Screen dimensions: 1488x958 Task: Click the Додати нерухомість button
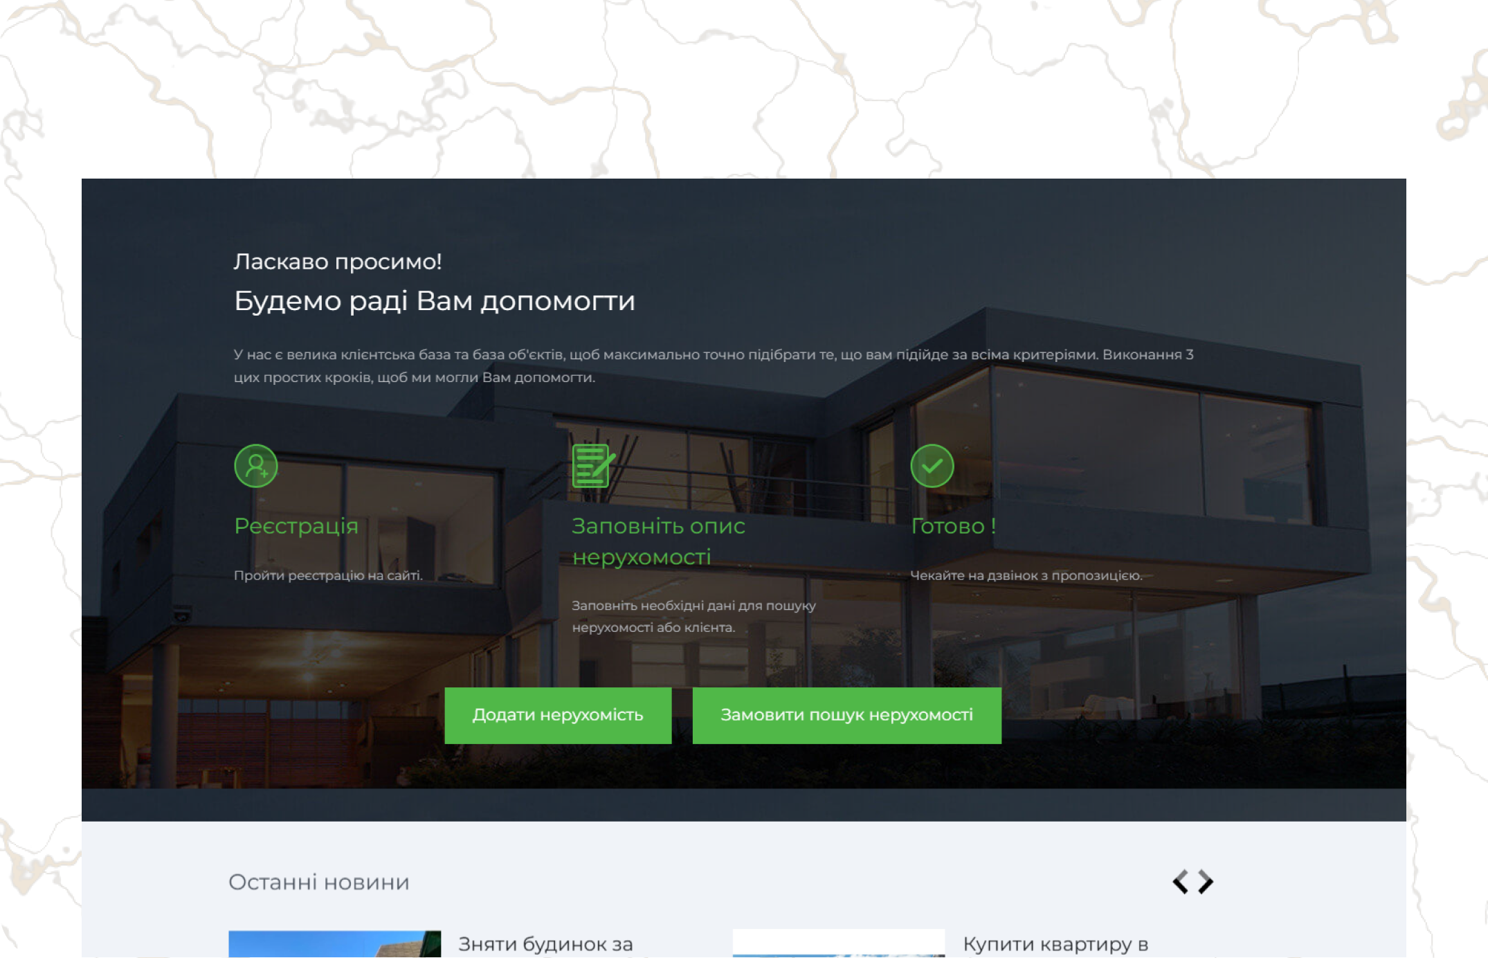coord(558,715)
